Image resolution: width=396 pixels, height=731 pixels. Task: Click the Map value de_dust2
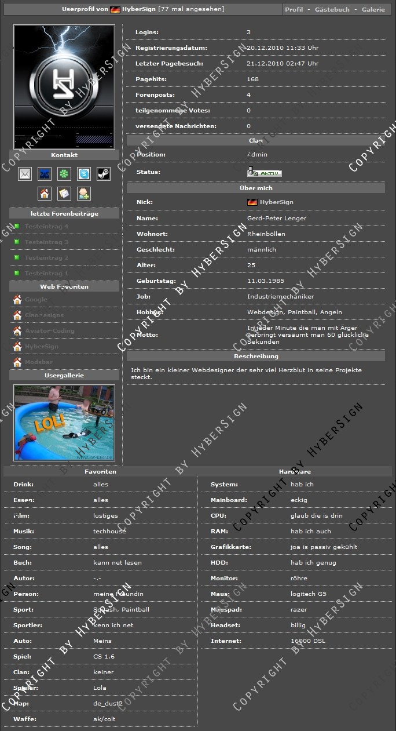click(x=108, y=704)
